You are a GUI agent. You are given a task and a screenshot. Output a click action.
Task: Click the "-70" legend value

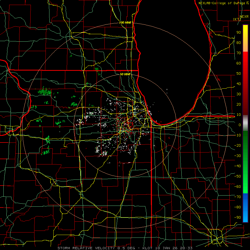pos(237,197)
